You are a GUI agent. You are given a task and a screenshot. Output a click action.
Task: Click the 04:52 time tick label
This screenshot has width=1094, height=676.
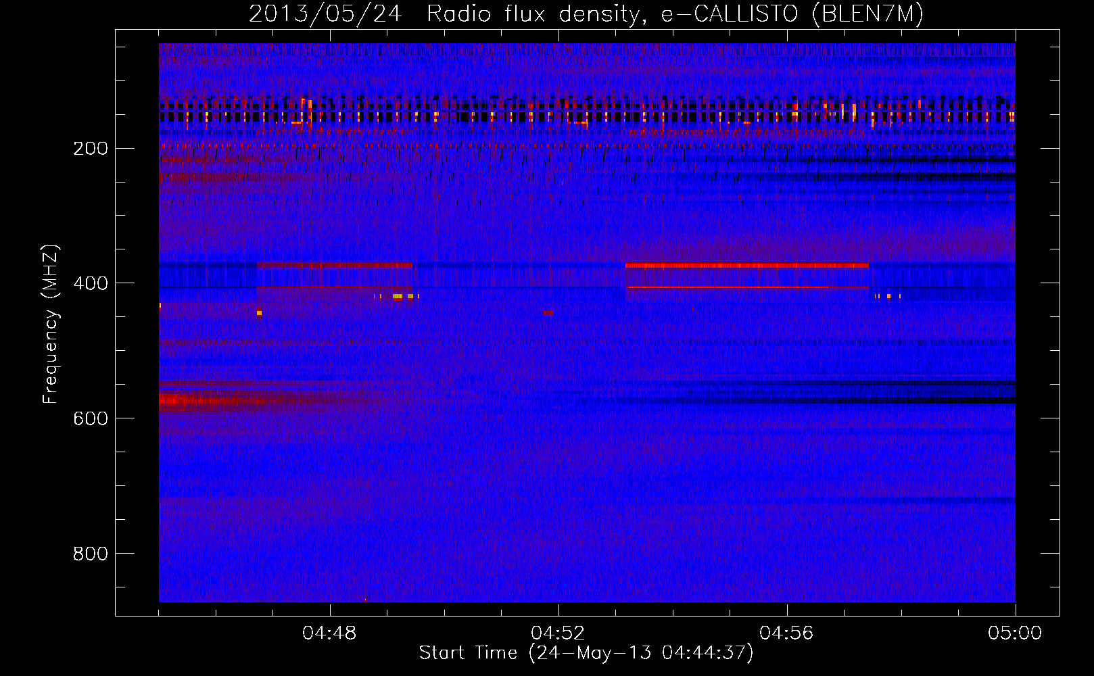(558, 633)
